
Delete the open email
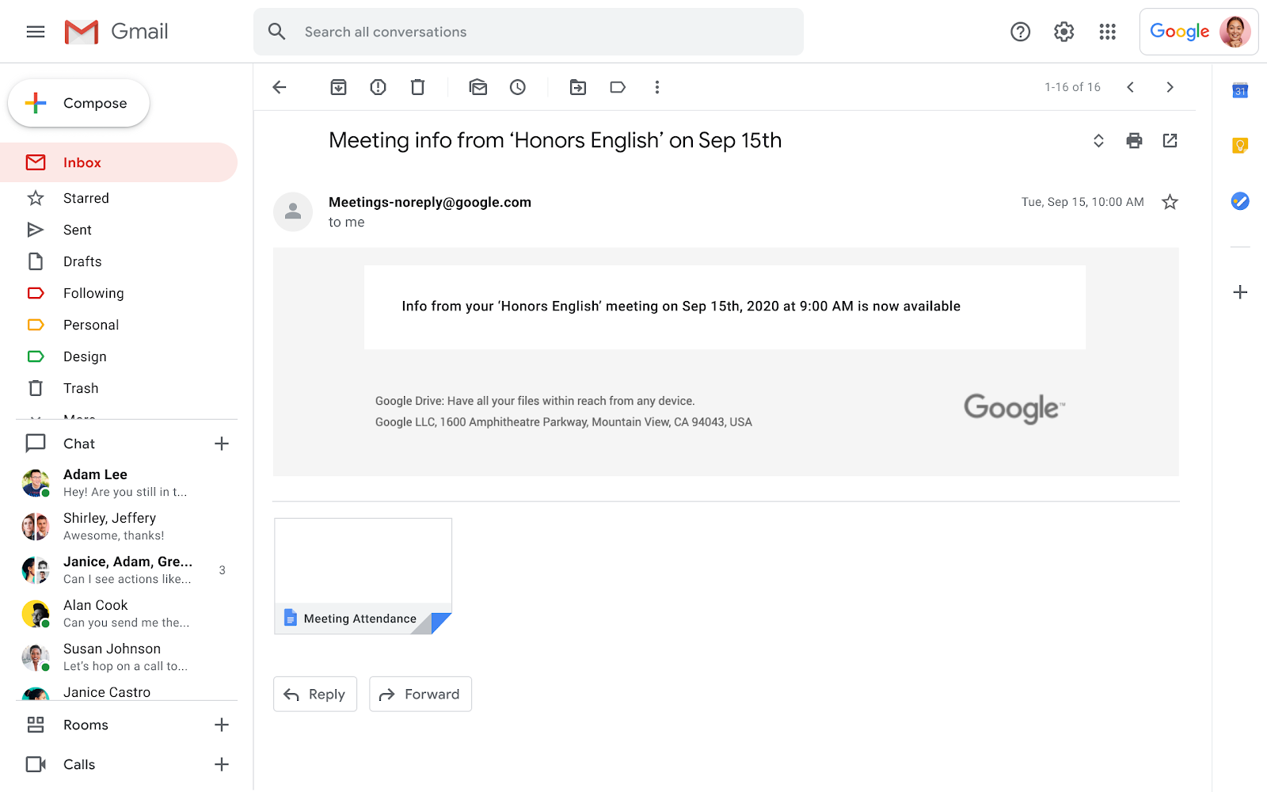click(x=417, y=87)
